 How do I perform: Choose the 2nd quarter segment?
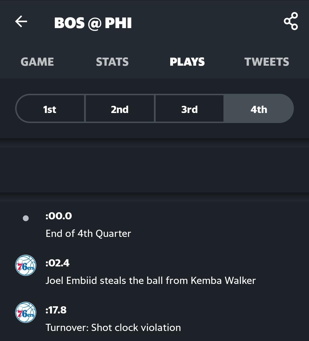coord(120,108)
